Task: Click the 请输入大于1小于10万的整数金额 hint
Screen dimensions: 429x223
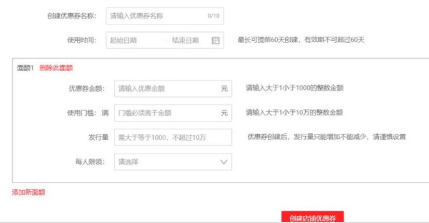Action: [x=294, y=112]
